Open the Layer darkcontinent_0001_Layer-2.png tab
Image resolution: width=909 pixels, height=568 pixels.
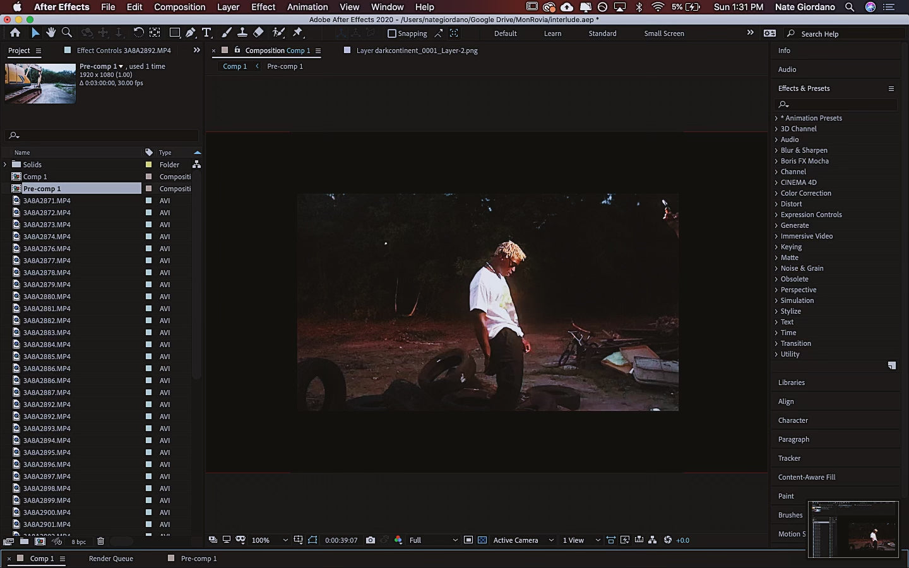click(417, 50)
